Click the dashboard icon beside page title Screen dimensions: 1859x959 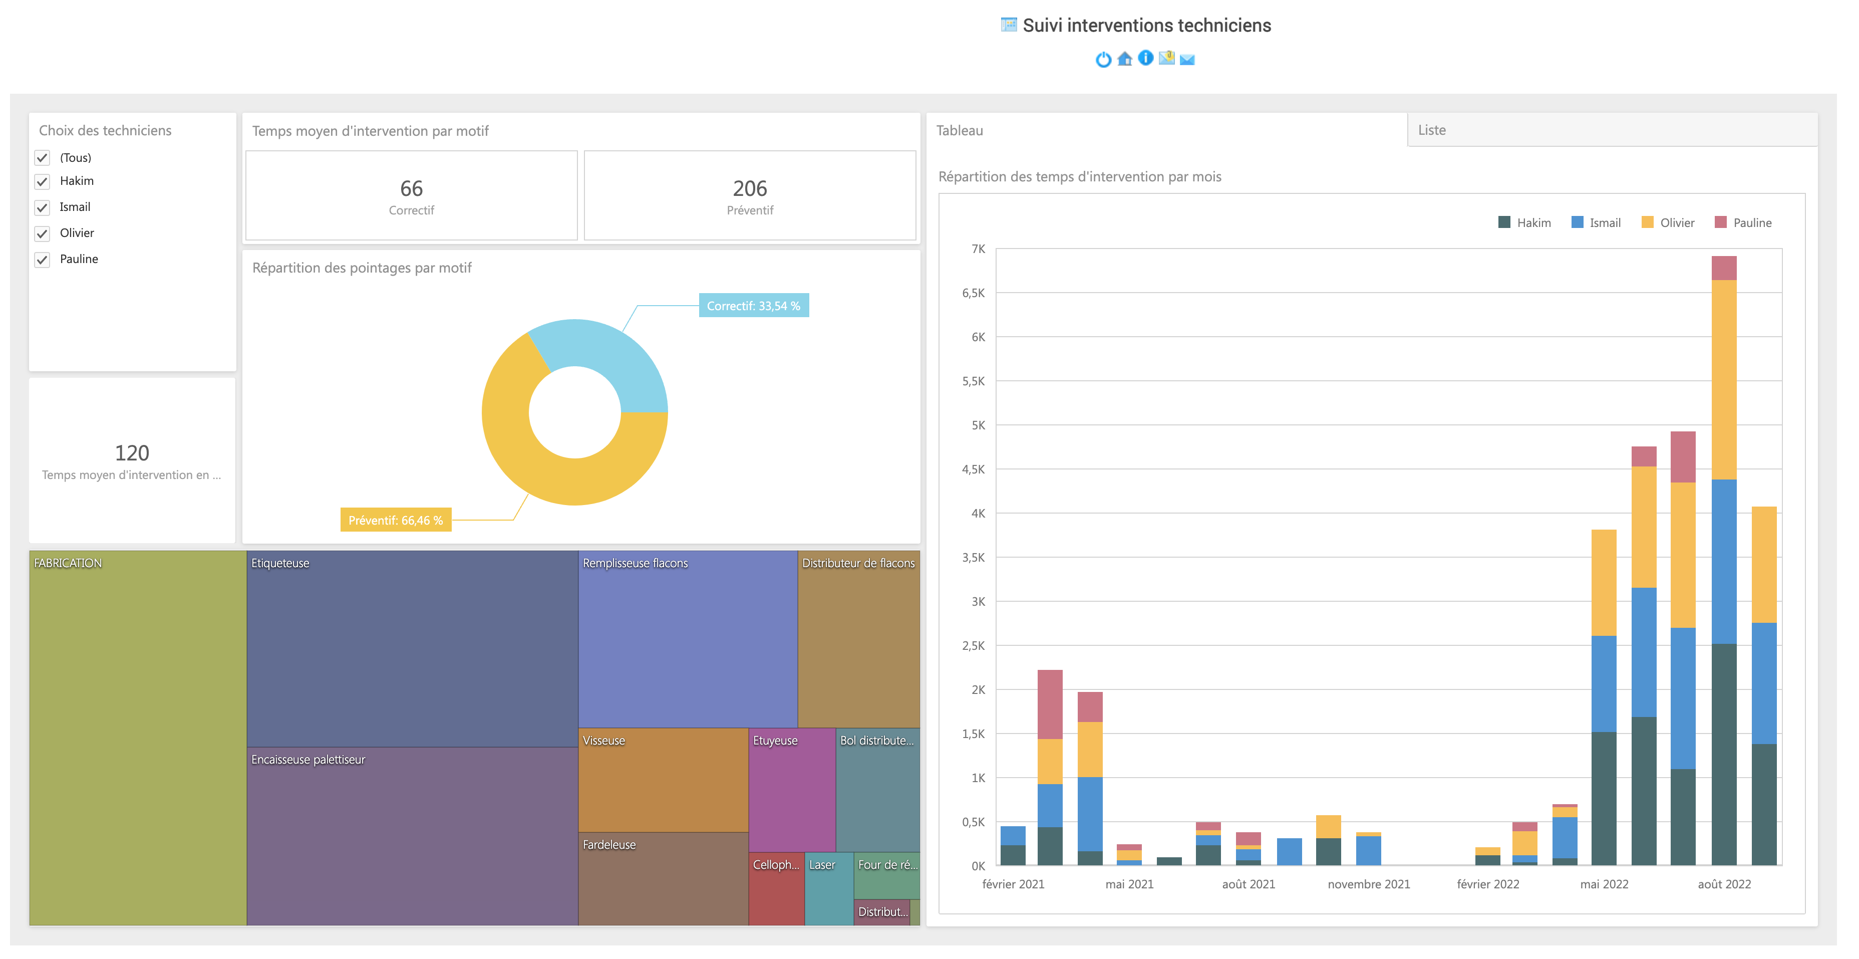[x=1008, y=25]
